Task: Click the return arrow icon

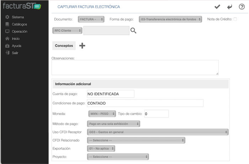Action: coord(229,7)
